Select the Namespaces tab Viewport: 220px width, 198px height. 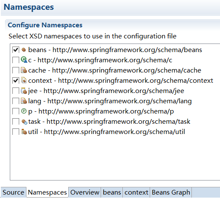pos(47,192)
